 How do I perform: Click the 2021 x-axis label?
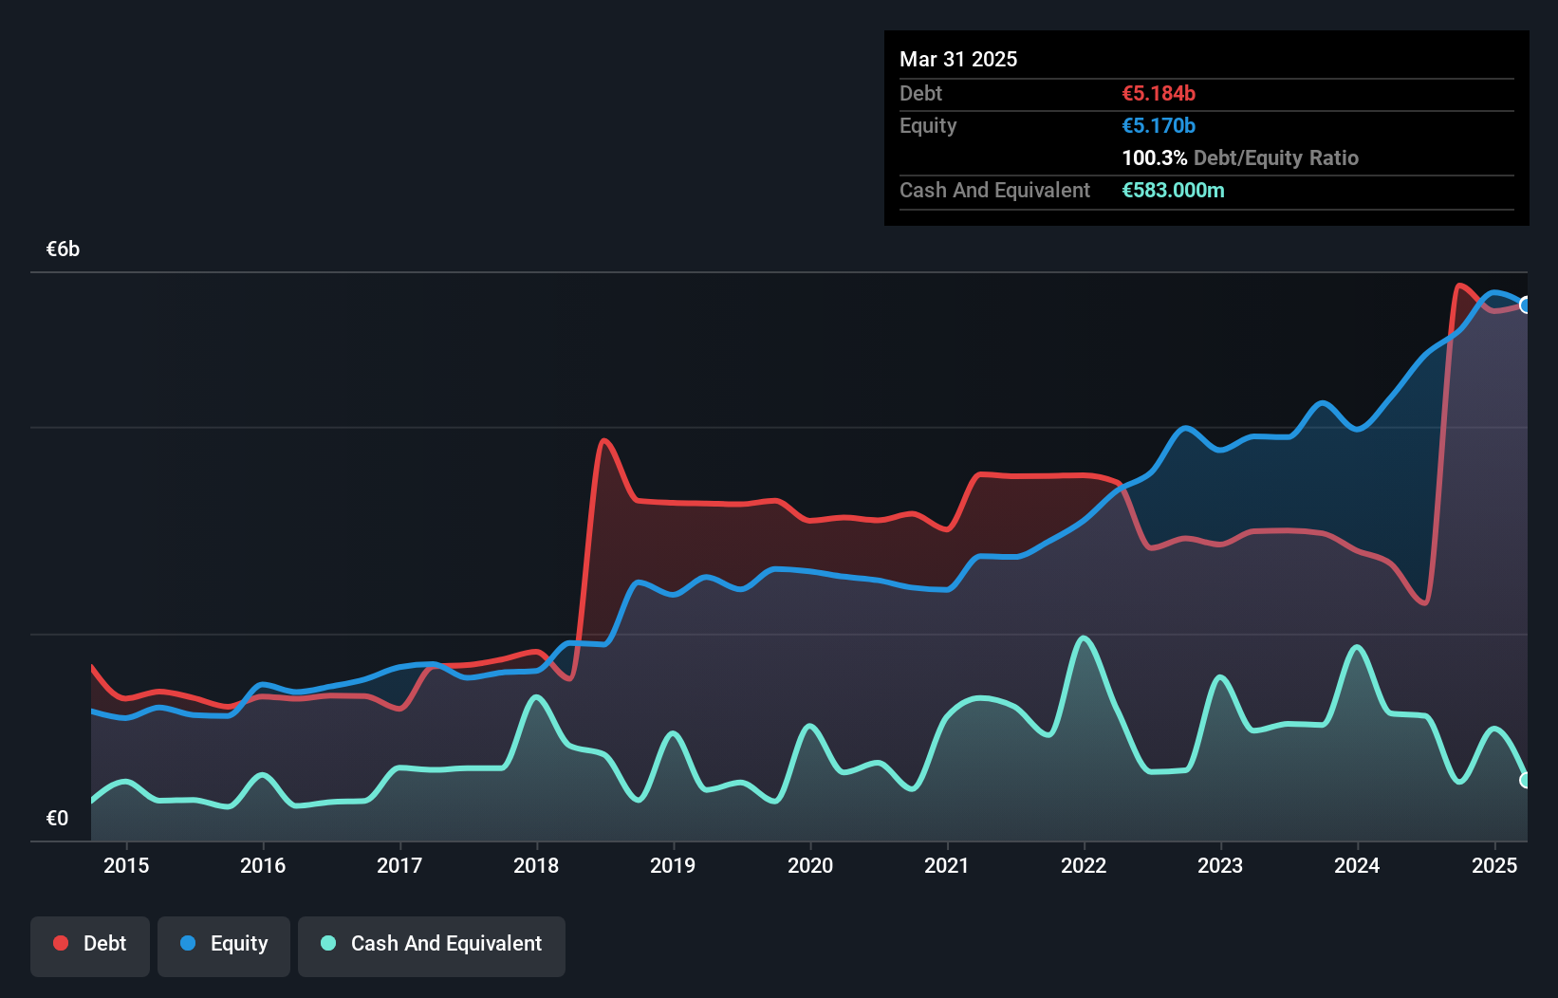947,865
